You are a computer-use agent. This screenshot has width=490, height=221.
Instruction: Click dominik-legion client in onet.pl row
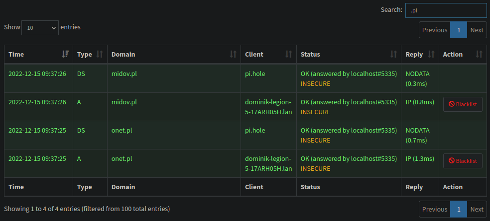[268, 164]
